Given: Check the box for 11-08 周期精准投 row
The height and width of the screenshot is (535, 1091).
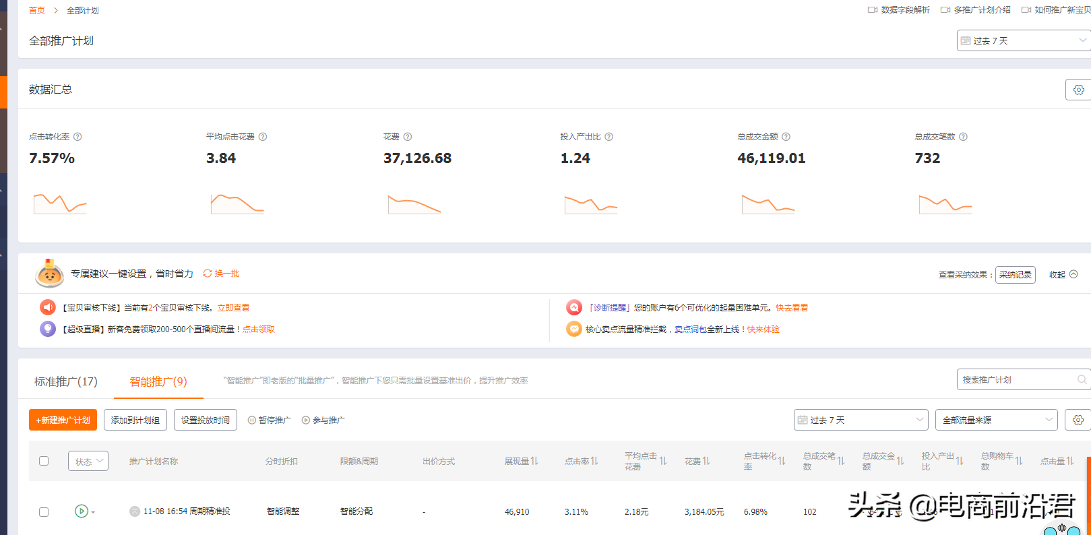Looking at the screenshot, I should pos(44,512).
